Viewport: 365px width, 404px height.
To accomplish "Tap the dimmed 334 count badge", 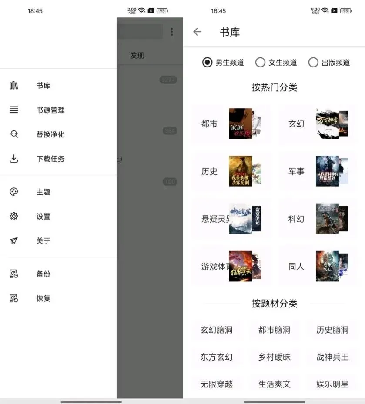I will click(170, 130).
